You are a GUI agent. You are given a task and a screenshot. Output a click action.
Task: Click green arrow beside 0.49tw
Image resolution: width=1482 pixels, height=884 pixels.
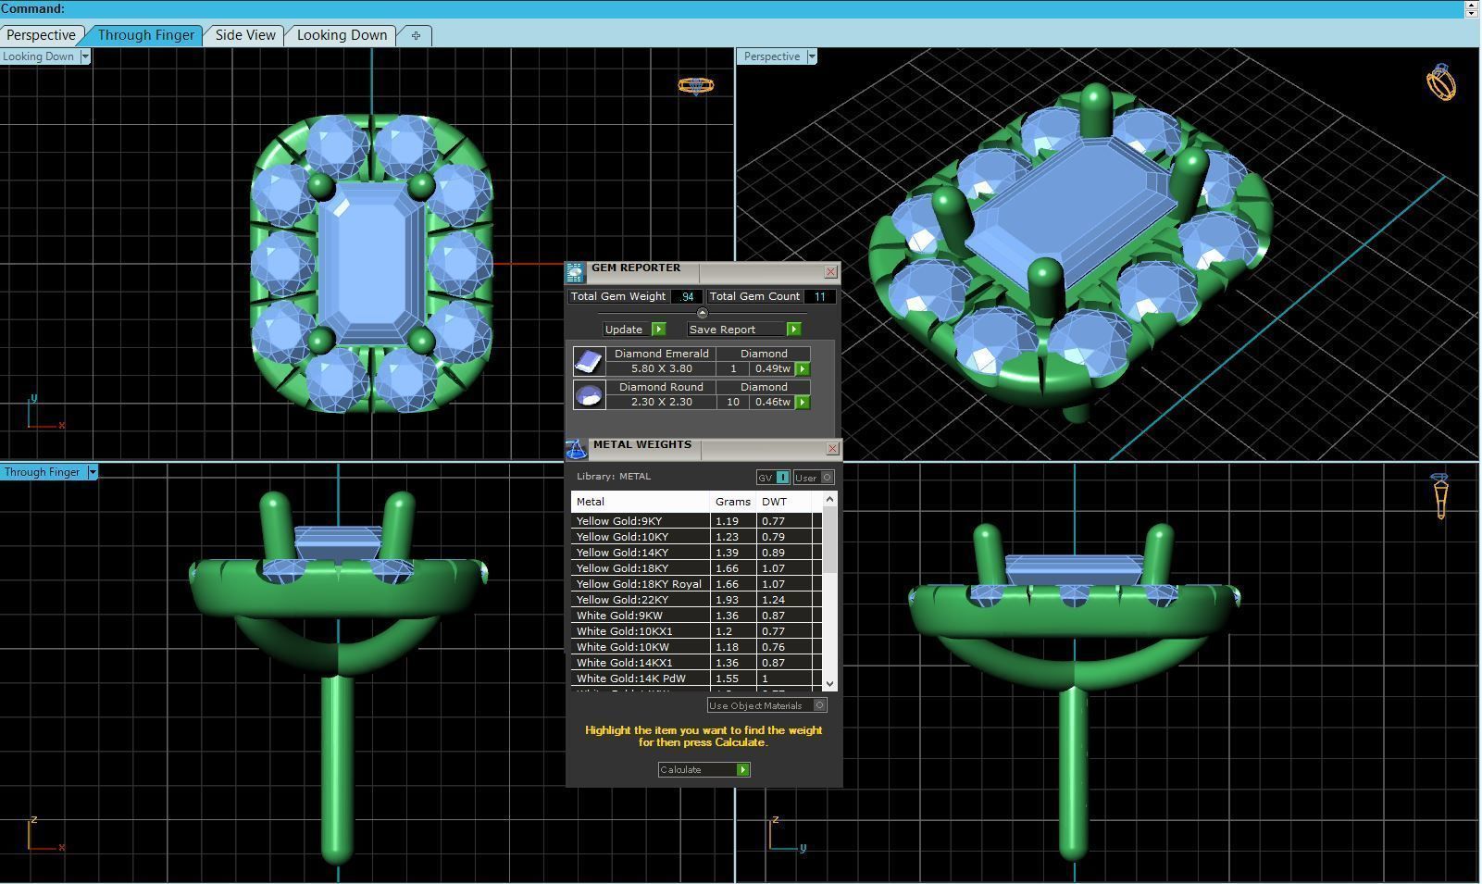click(803, 368)
